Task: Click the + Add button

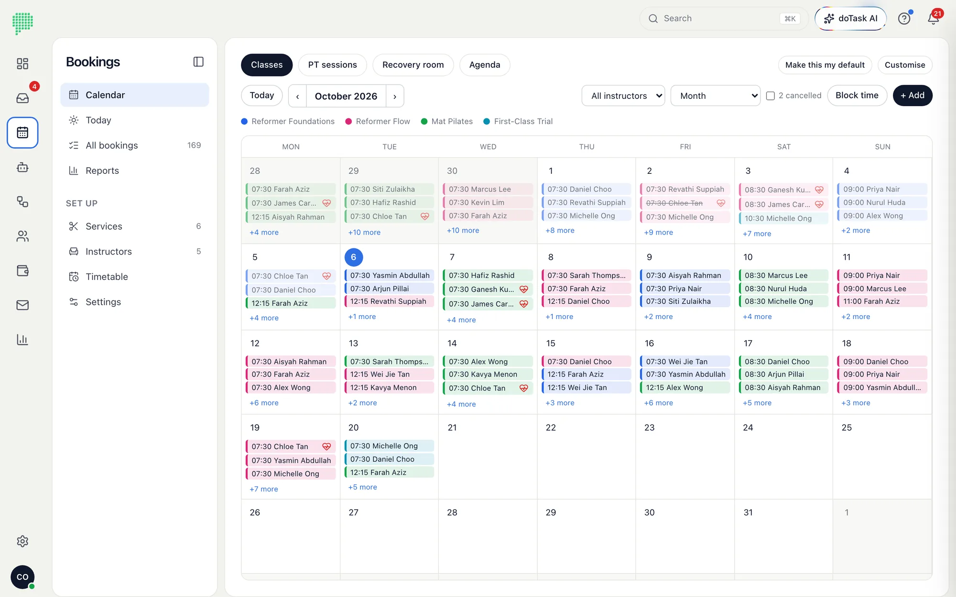Action: (x=913, y=96)
